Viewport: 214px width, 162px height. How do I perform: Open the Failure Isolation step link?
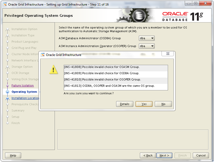point(23,85)
